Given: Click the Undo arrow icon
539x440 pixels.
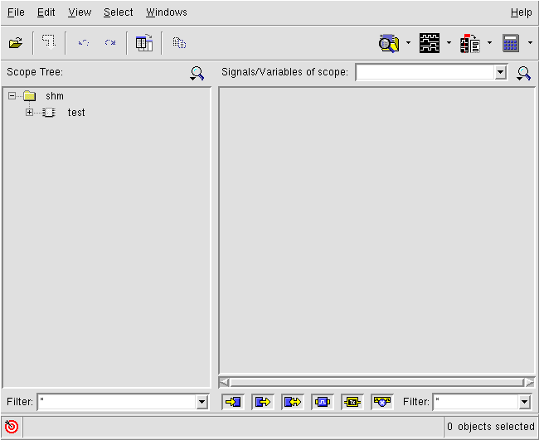Looking at the screenshot, I should pyautogui.click(x=84, y=42).
